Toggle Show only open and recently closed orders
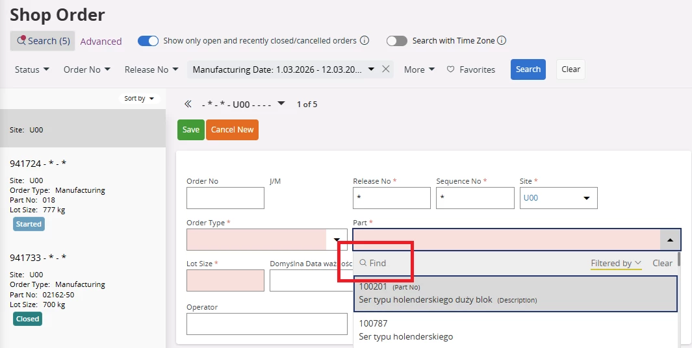692x348 pixels. (x=148, y=40)
